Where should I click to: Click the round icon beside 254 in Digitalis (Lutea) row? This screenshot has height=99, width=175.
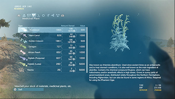pos(73,65)
